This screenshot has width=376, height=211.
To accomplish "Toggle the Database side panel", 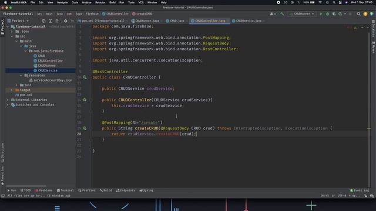I will tap(374, 29).
